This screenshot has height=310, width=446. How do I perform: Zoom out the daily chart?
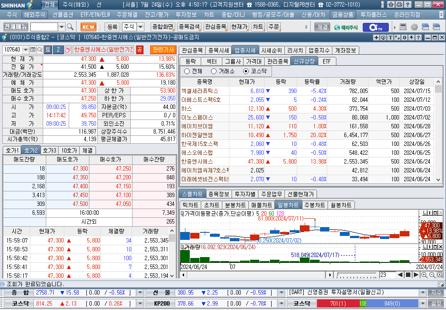coord(432,275)
